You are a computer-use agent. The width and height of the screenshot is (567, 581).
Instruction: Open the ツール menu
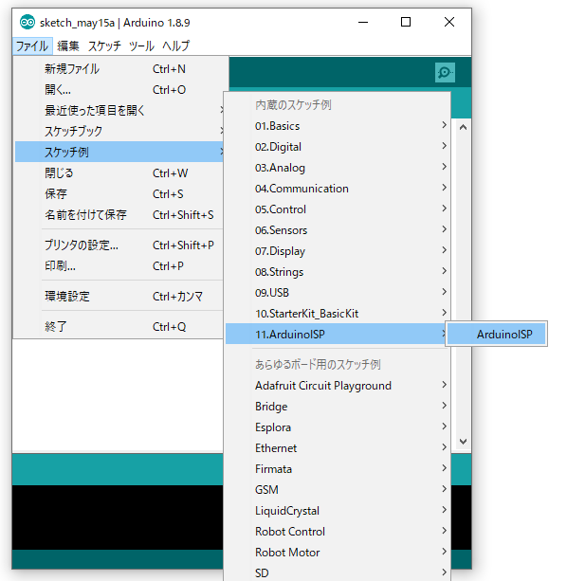(141, 45)
